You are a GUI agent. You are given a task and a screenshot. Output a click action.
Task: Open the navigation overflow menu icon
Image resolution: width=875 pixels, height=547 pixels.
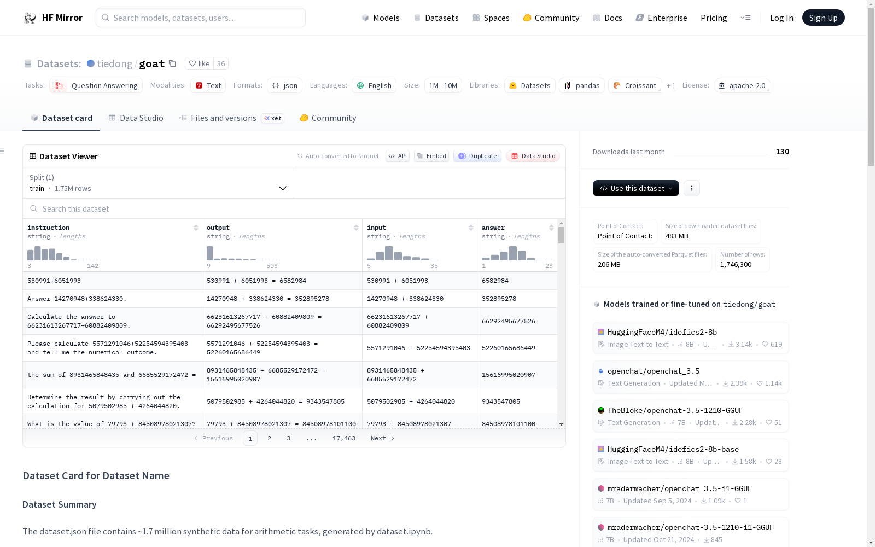coord(745,18)
